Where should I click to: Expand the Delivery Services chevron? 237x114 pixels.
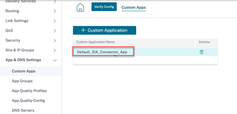tap(55, 2)
